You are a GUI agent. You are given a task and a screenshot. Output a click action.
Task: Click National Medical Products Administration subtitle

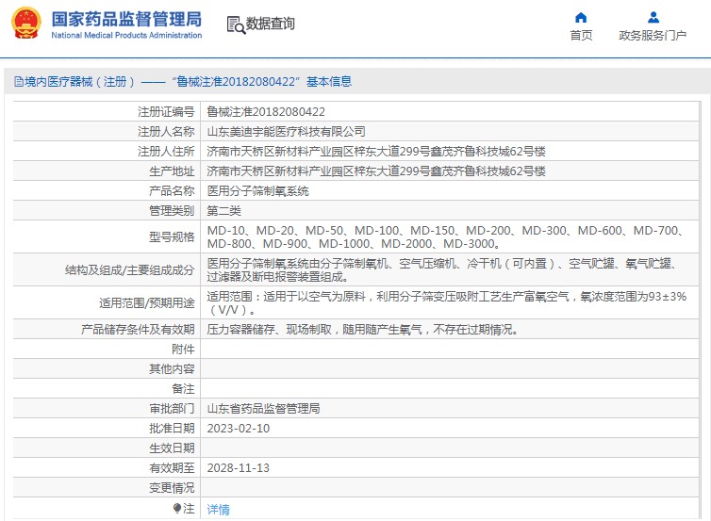click(126, 36)
